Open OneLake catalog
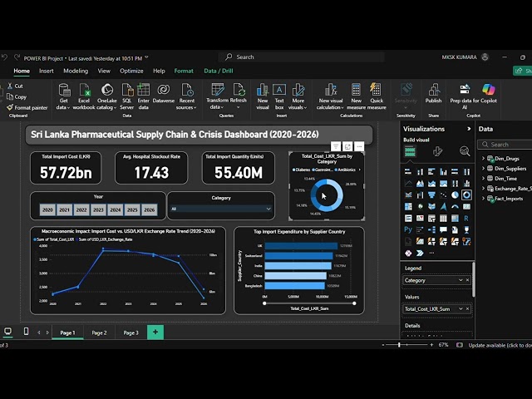This screenshot has width=532, height=399. pyautogui.click(x=107, y=96)
